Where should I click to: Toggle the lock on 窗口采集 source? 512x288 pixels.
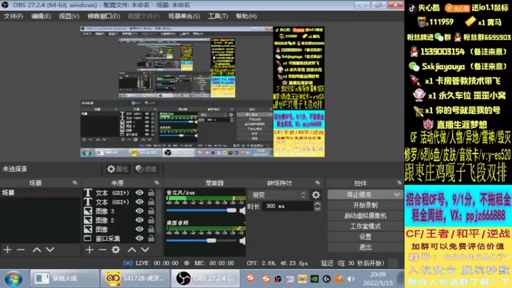(x=151, y=238)
